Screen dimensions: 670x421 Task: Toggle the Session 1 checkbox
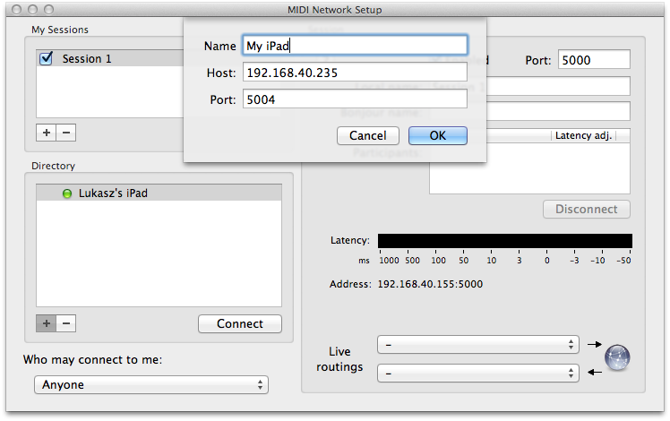point(47,58)
